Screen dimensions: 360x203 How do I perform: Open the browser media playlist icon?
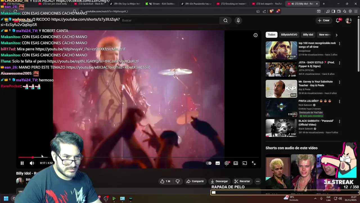[328, 11]
